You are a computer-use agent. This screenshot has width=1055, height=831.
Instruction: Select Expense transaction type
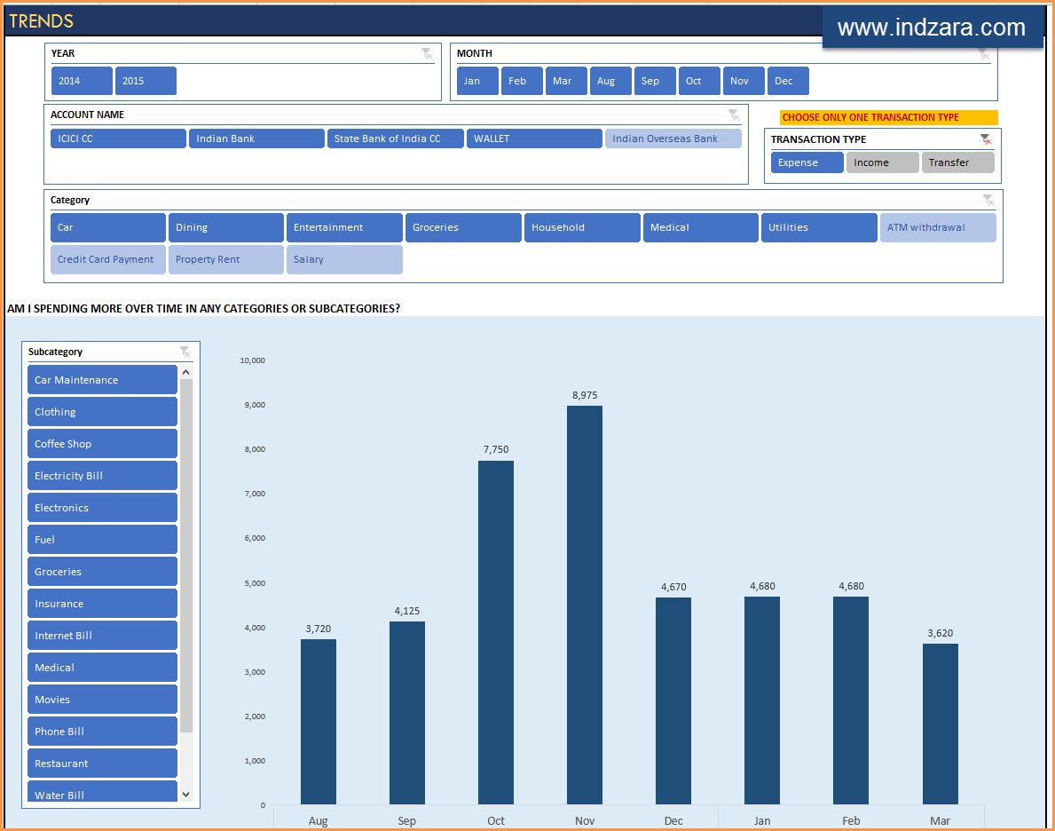[807, 162]
